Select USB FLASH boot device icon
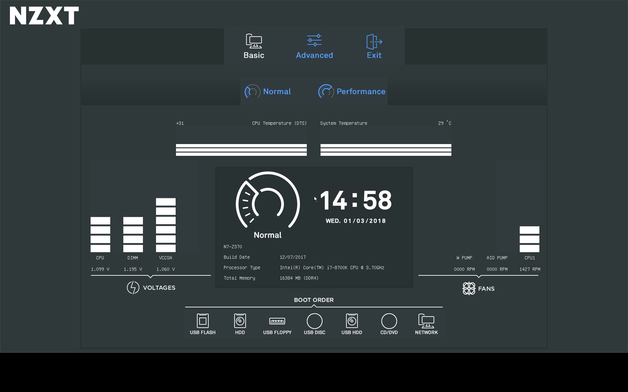This screenshot has width=628, height=392. [x=202, y=321]
